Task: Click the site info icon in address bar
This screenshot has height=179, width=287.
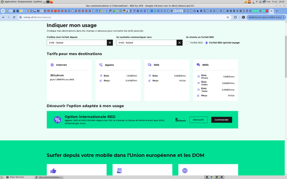Action: pyautogui.click(x=21, y=17)
